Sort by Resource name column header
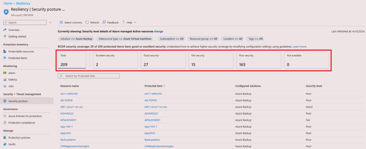Image resolution: width=366 pixels, height=149 pixels. (70, 86)
